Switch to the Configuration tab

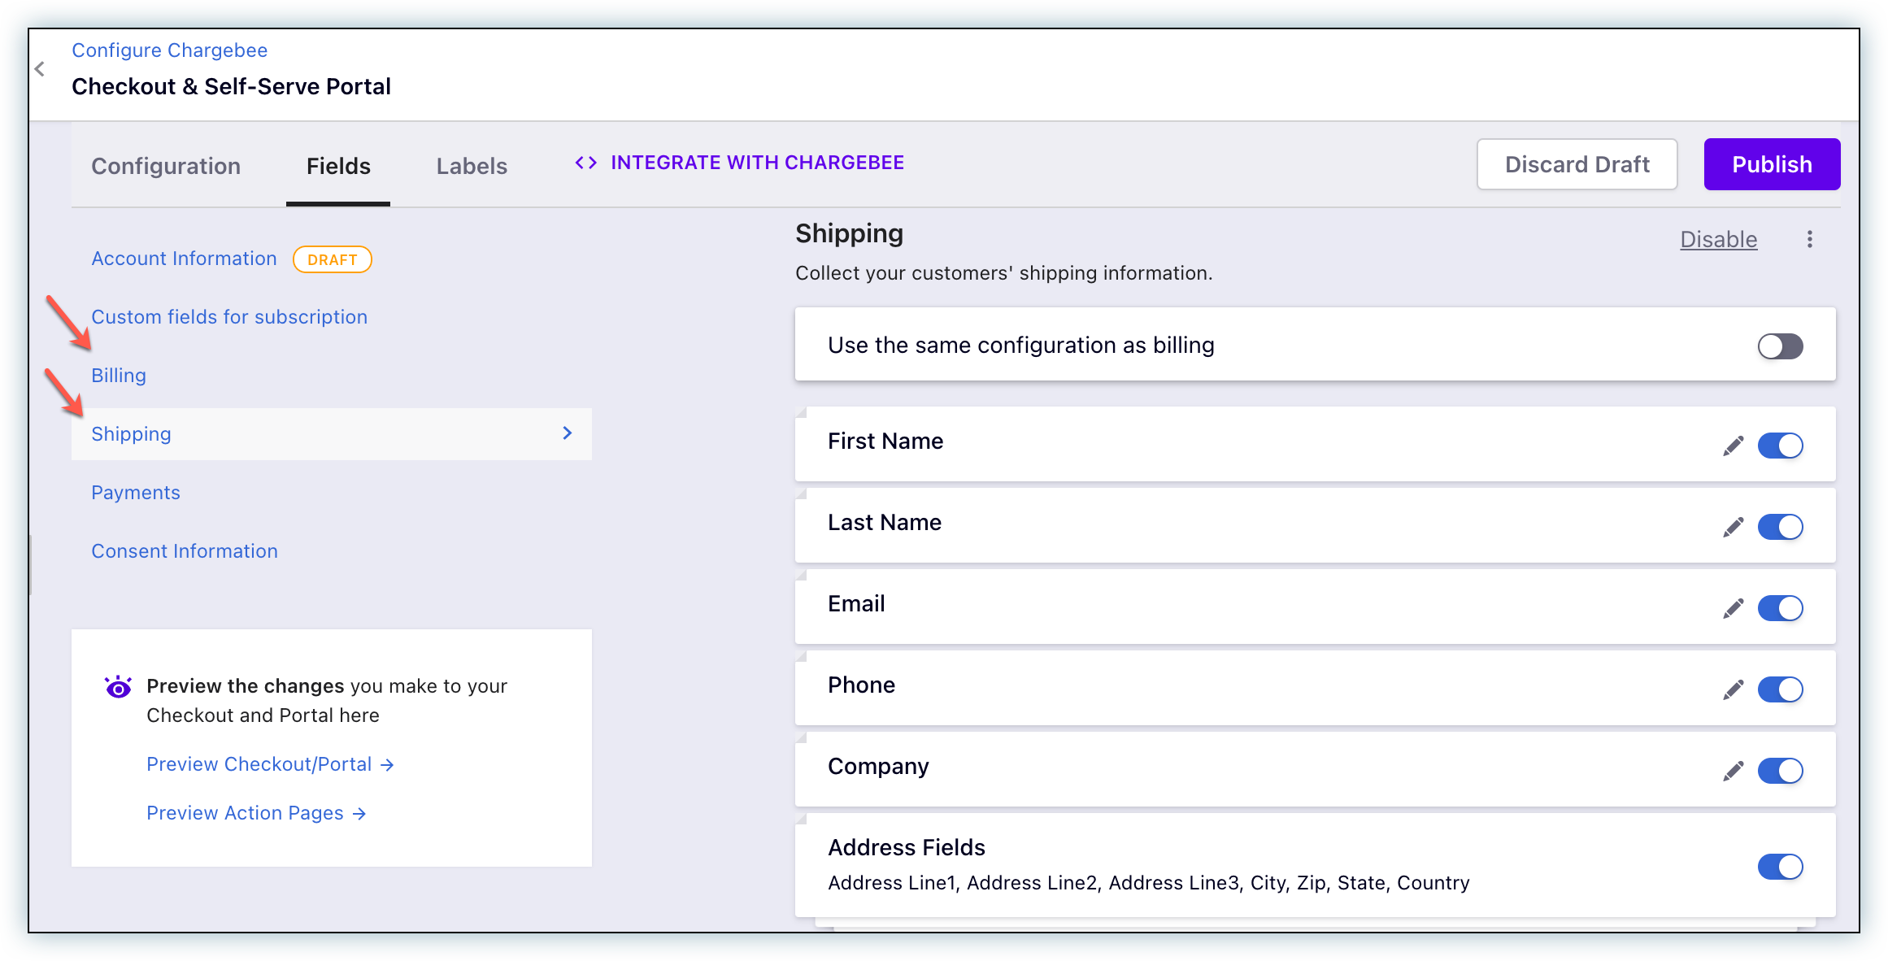(x=166, y=166)
